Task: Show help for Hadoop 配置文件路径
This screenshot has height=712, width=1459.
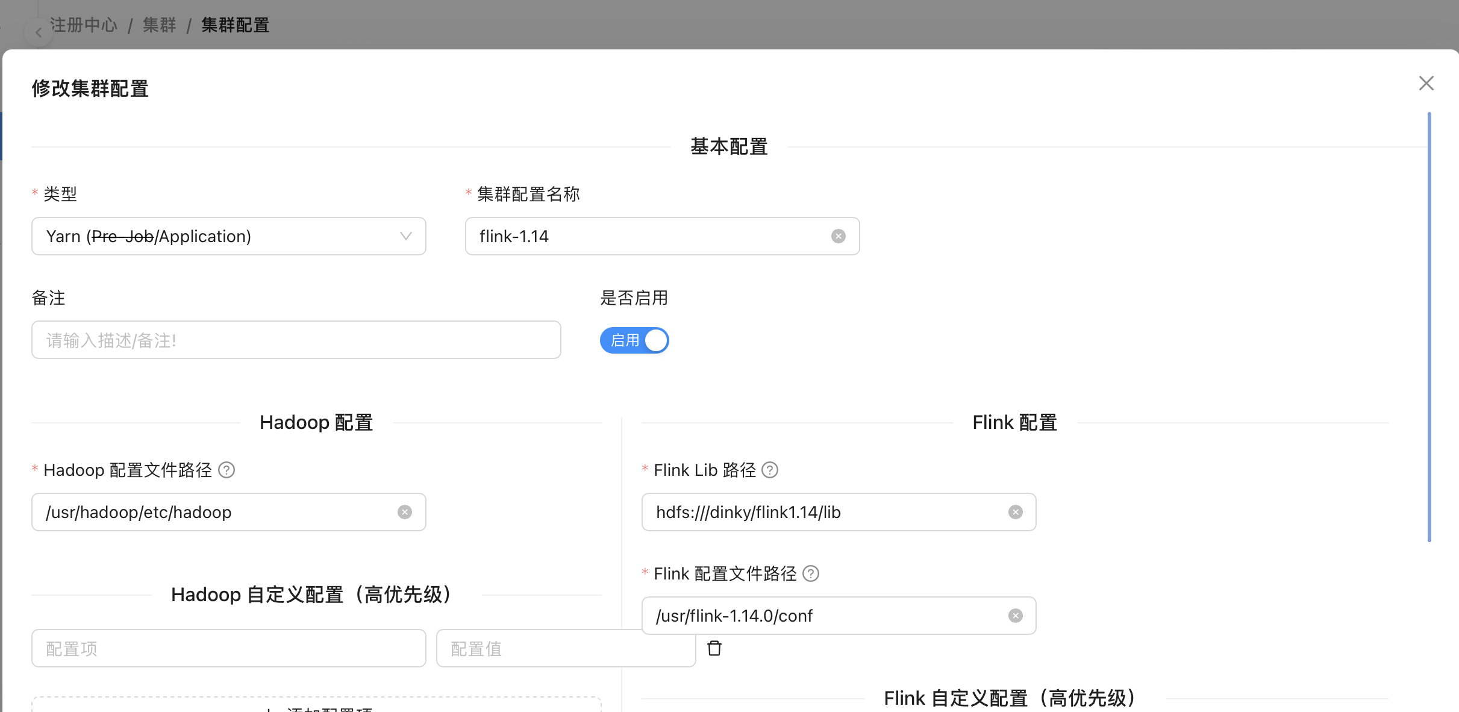Action: (227, 470)
